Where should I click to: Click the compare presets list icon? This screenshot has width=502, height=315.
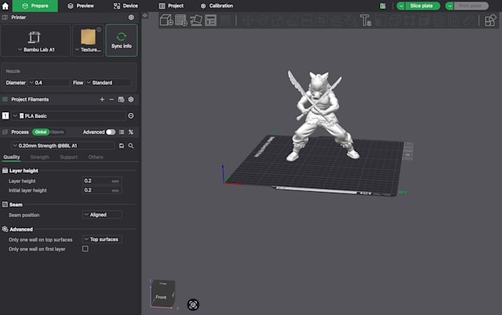pyautogui.click(x=121, y=132)
